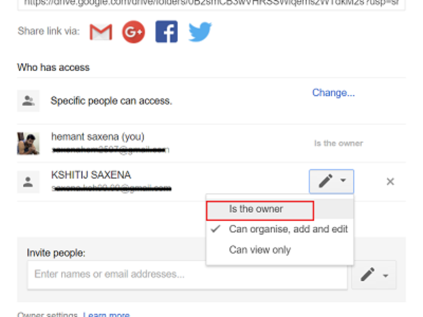The width and height of the screenshot is (423, 317).
Task: Click the shareable link URL field
Action: pyautogui.click(x=211, y=4)
